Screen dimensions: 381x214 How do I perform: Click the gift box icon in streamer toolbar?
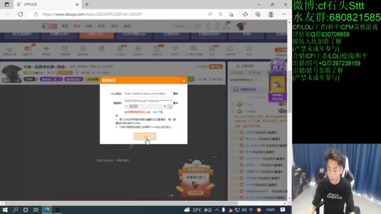tap(101, 49)
